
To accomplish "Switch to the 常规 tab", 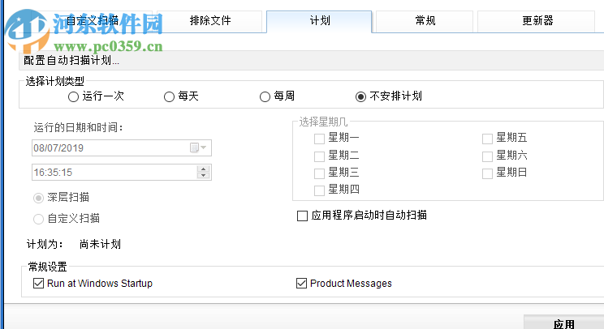I will pyautogui.click(x=425, y=21).
